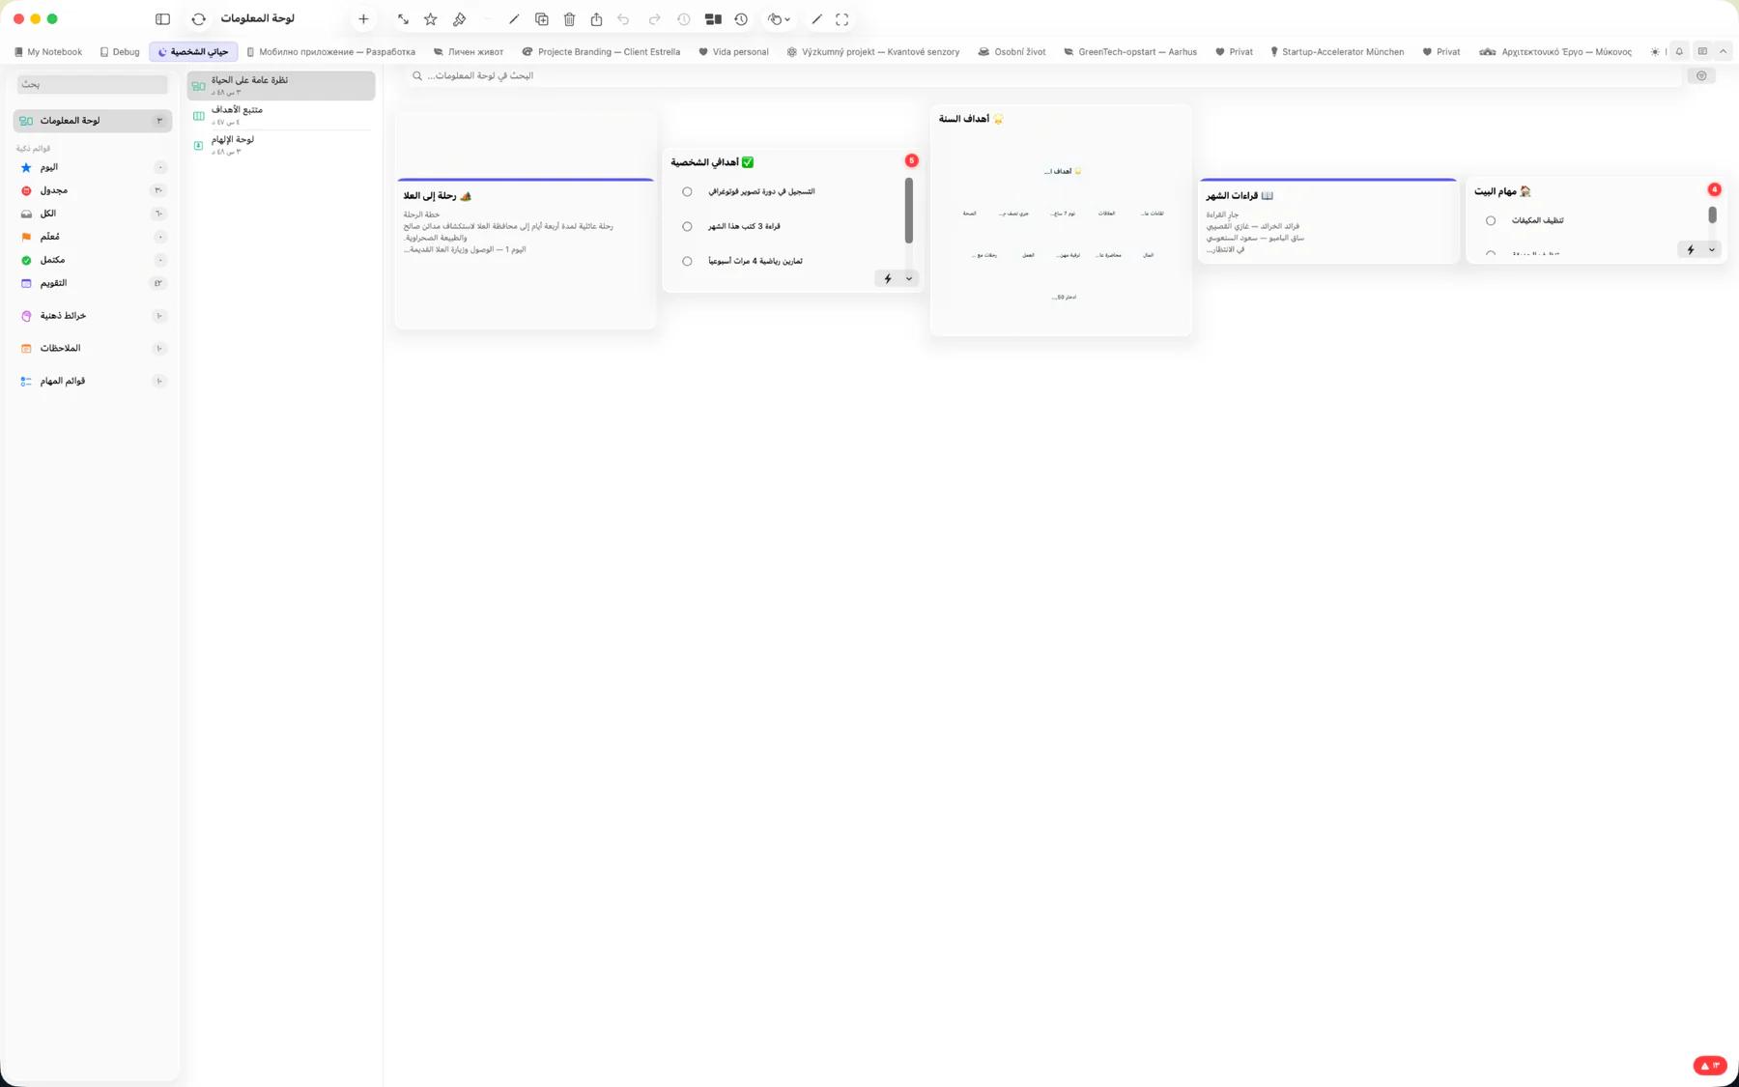Click lightning icon in مهام البيت card

(1691, 249)
